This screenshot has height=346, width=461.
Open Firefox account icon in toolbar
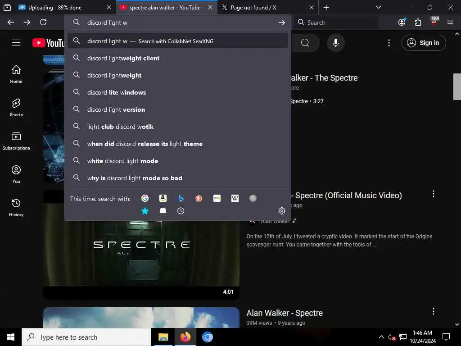pyautogui.click(x=402, y=22)
